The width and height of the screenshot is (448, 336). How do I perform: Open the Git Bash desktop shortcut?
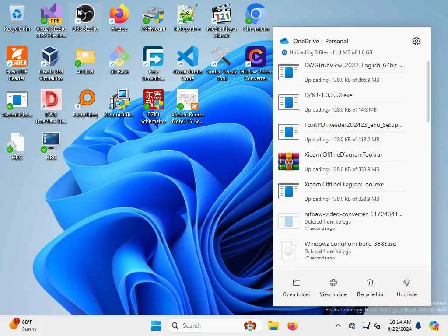tap(119, 60)
